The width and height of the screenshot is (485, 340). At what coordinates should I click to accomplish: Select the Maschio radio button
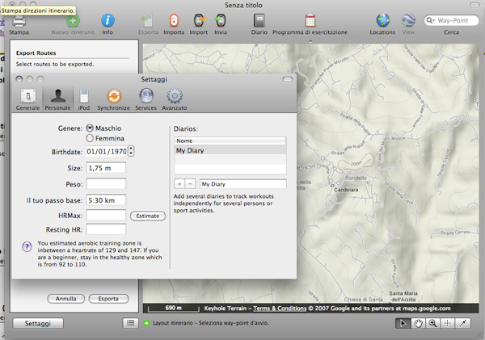point(89,128)
